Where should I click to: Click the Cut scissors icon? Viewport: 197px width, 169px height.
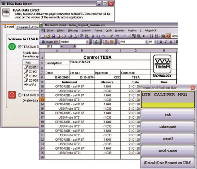(x=93, y=36)
